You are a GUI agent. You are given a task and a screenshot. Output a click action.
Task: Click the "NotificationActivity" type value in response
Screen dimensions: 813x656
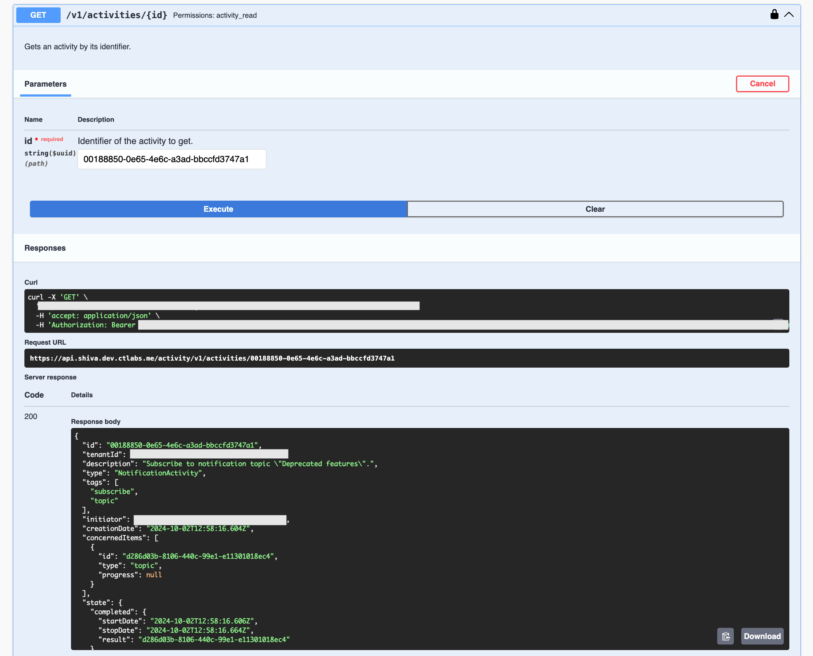tap(158, 473)
